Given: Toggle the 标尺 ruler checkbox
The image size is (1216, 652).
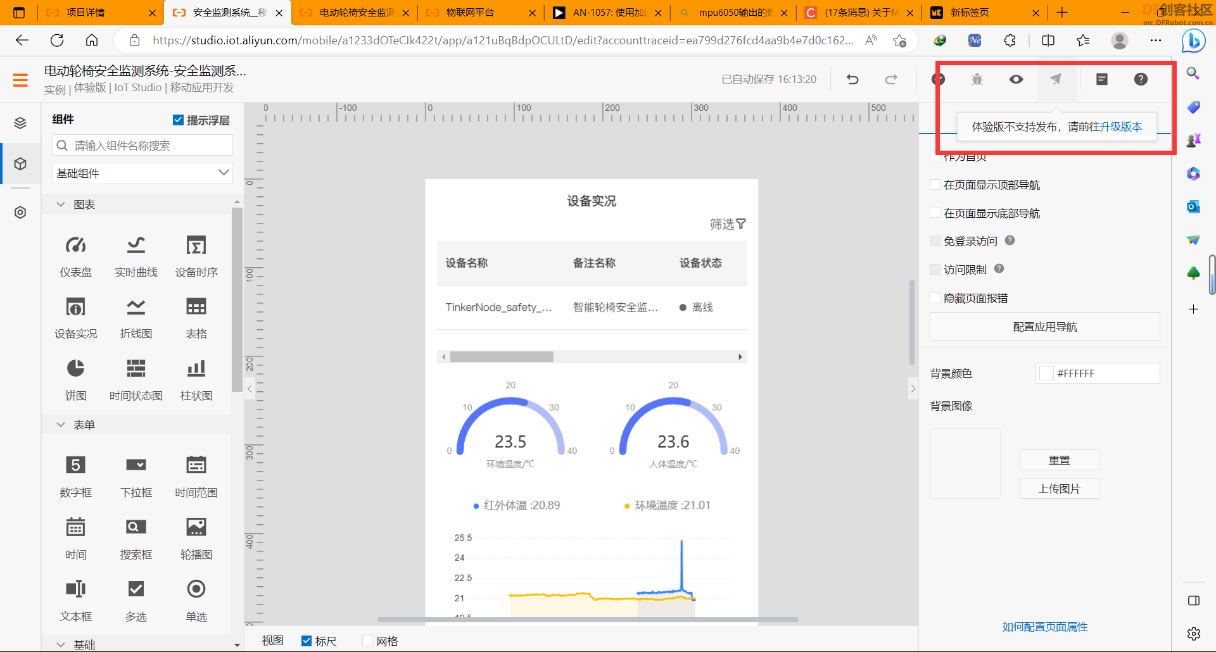Looking at the screenshot, I should pos(307,641).
